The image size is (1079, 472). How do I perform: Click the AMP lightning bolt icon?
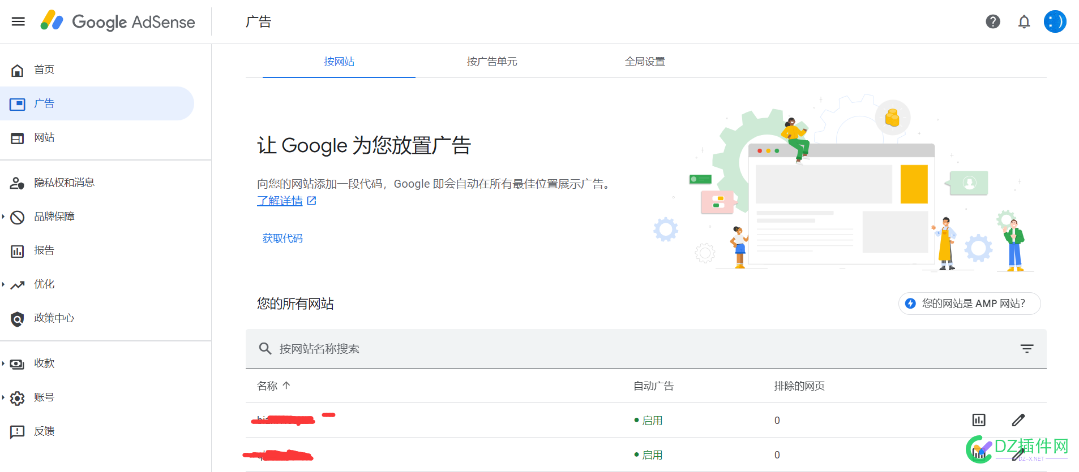point(910,304)
